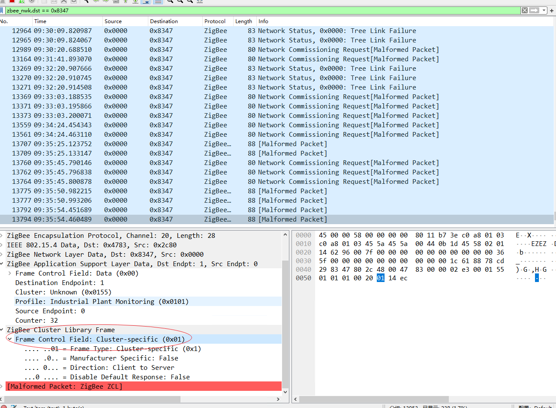The image size is (556, 408).
Task: Restart the current capture
Action: tap(21, 2)
